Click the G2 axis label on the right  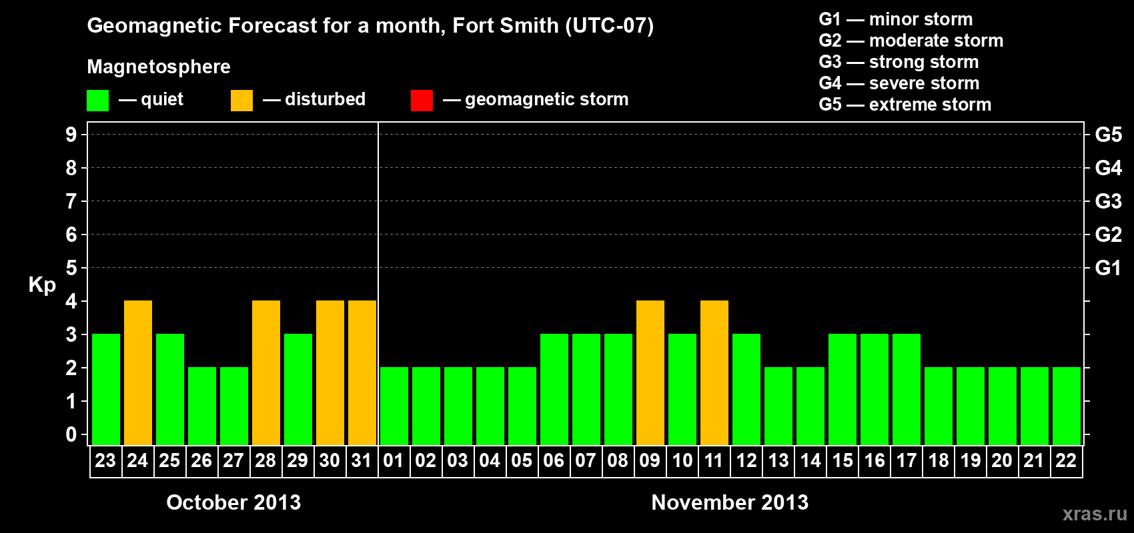click(1108, 235)
